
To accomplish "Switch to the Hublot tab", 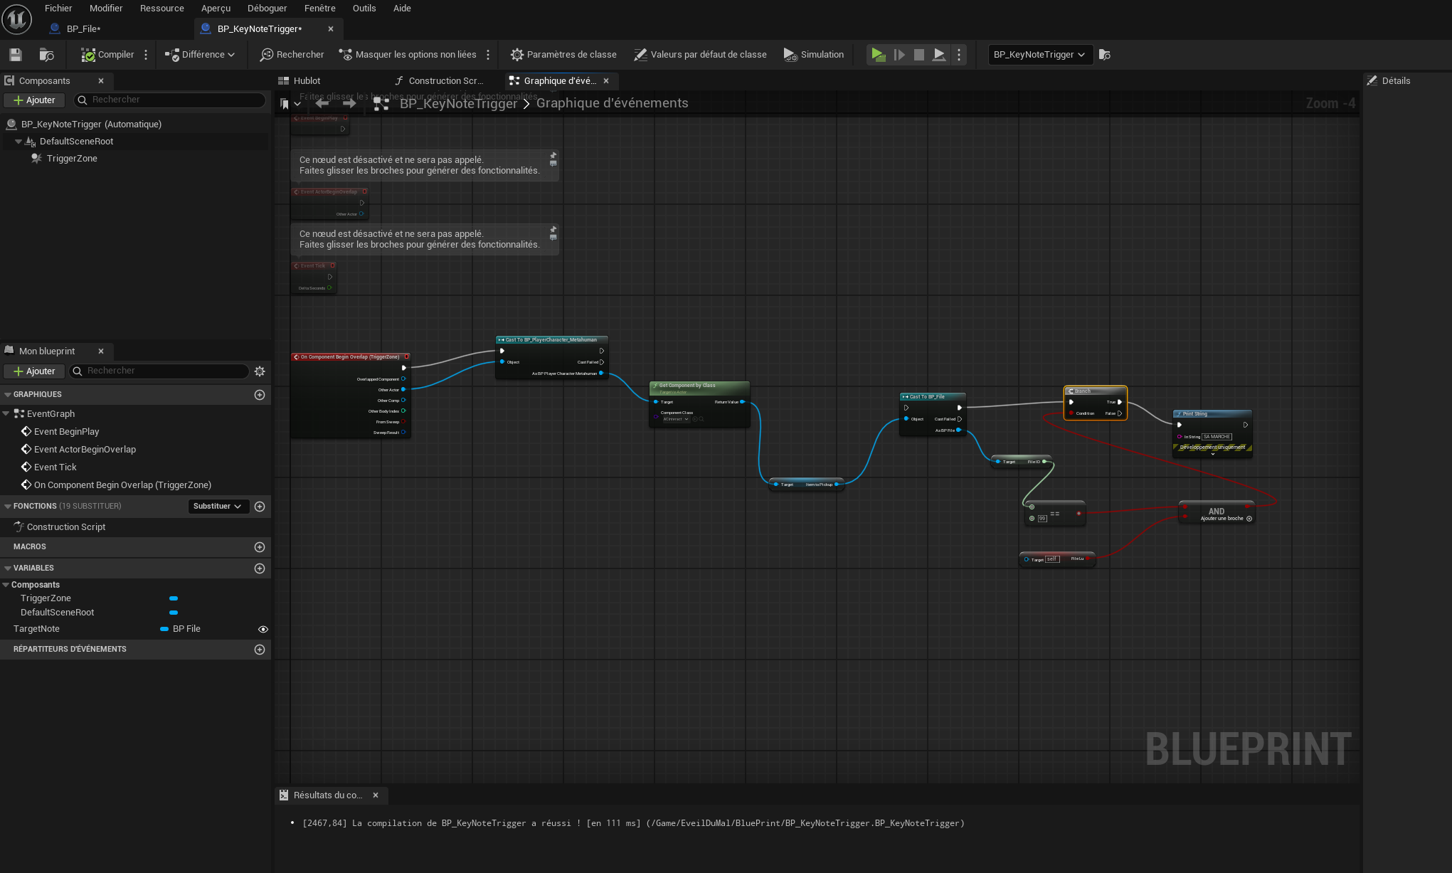I will pyautogui.click(x=307, y=81).
